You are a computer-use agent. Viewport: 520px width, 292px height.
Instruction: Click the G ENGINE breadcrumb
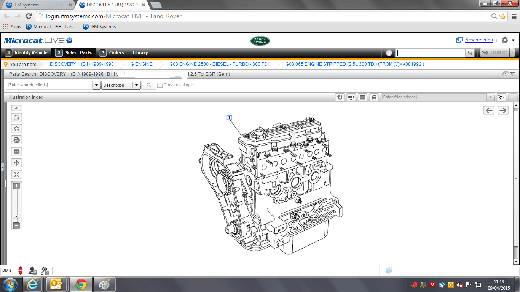point(142,64)
